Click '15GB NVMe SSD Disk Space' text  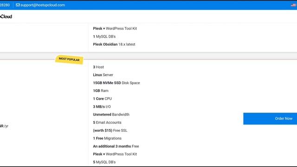[116, 83]
